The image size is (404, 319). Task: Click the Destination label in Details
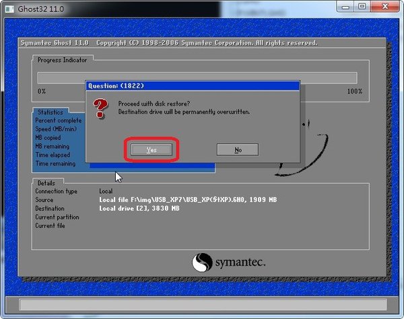pos(50,208)
